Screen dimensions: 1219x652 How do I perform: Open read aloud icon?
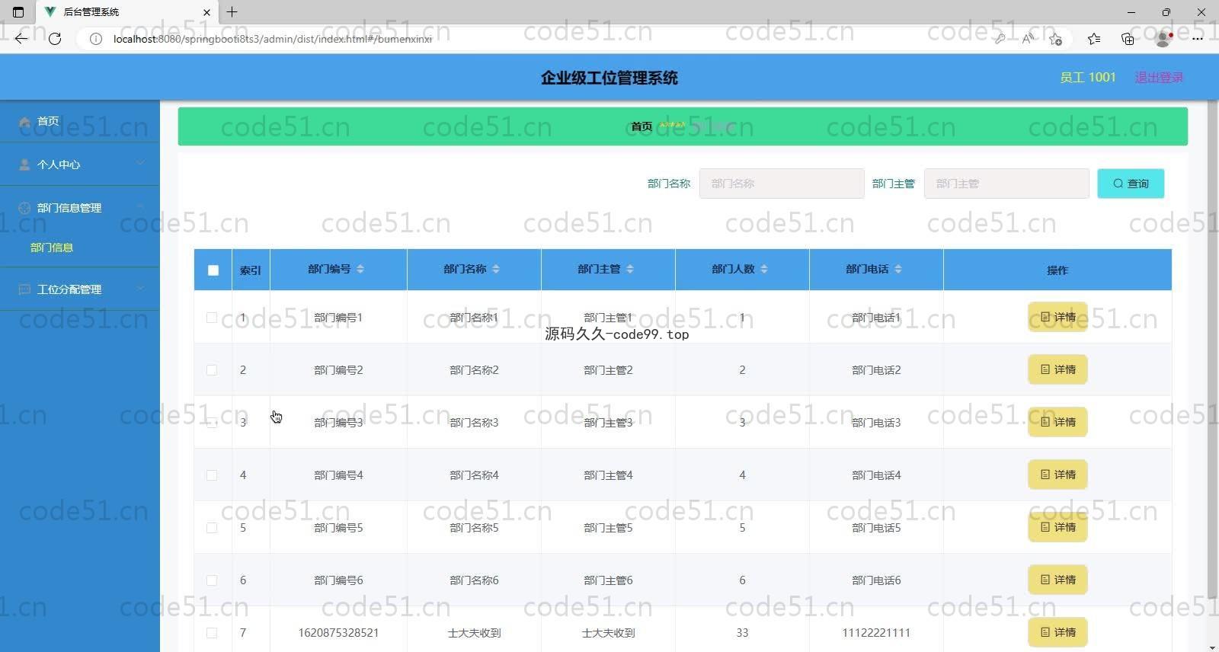point(1028,39)
